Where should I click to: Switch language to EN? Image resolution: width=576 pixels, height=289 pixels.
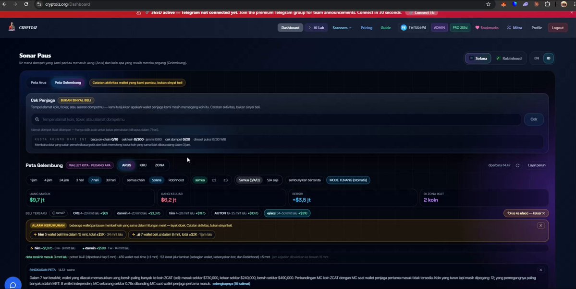[x=536, y=58]
